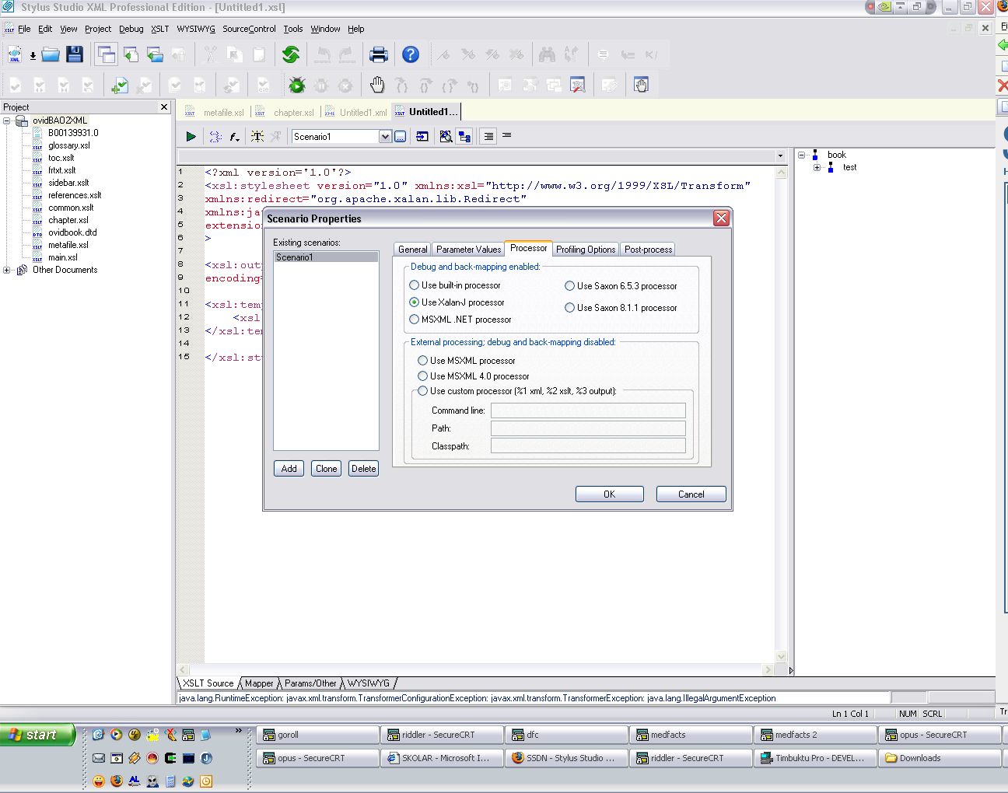Screen dimensions: 1008x793
Task: Click the green refresh arrows icon
Action: (x=291, y=54)
